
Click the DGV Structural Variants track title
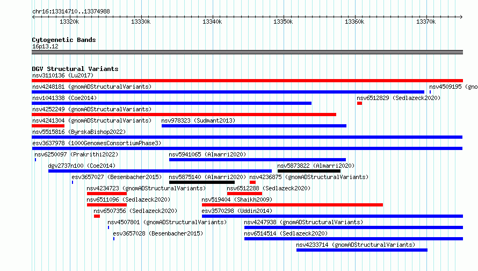coord(75,69)
